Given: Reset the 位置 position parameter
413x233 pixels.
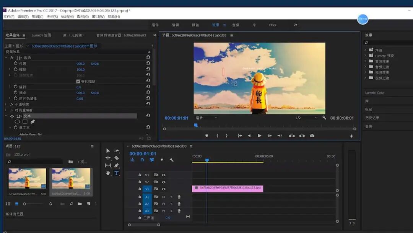Looking at the screenshot, I should coord(148,64).
